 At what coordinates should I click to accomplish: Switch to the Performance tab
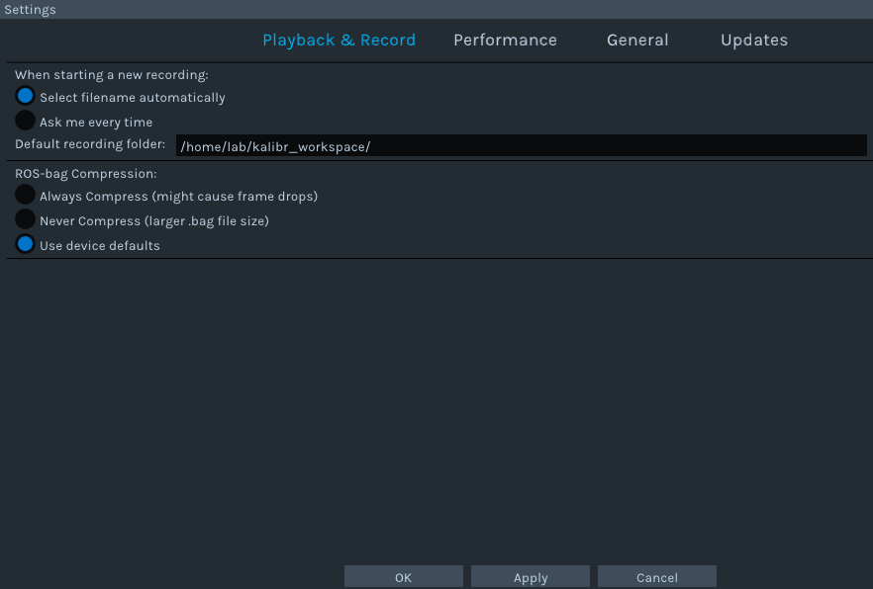(x=505, y=40)
